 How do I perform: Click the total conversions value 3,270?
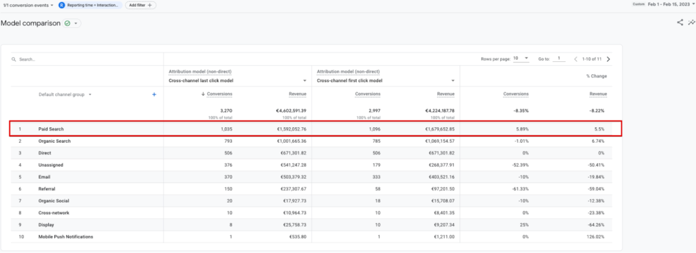tap(226, 111)
